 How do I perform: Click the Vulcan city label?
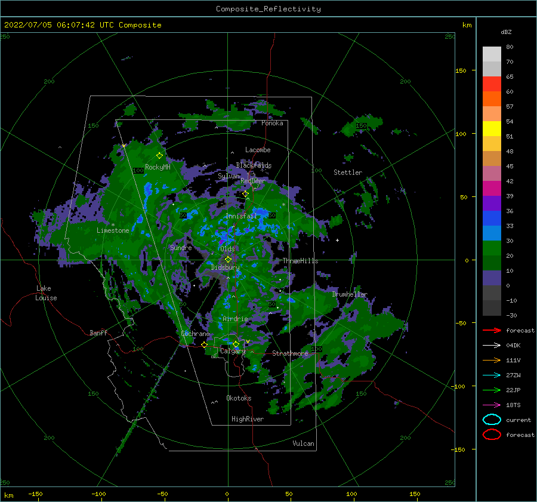click(x=303, y=444)
